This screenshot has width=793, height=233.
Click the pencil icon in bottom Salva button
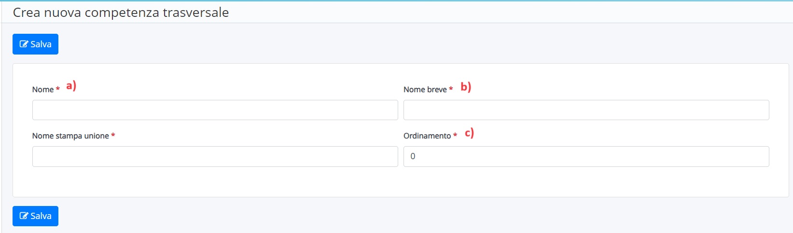pyautogui.click(x=23, y=216)
